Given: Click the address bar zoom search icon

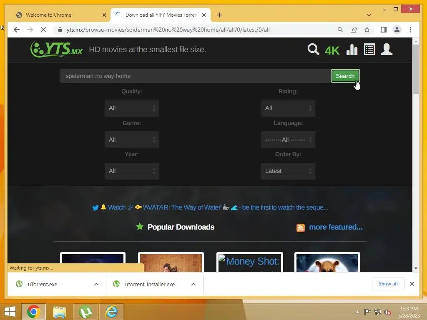Looking at the screenshot, I should click(340, 30).
